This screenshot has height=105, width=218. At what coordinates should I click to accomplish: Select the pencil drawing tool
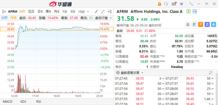click(x=96, y=12)
